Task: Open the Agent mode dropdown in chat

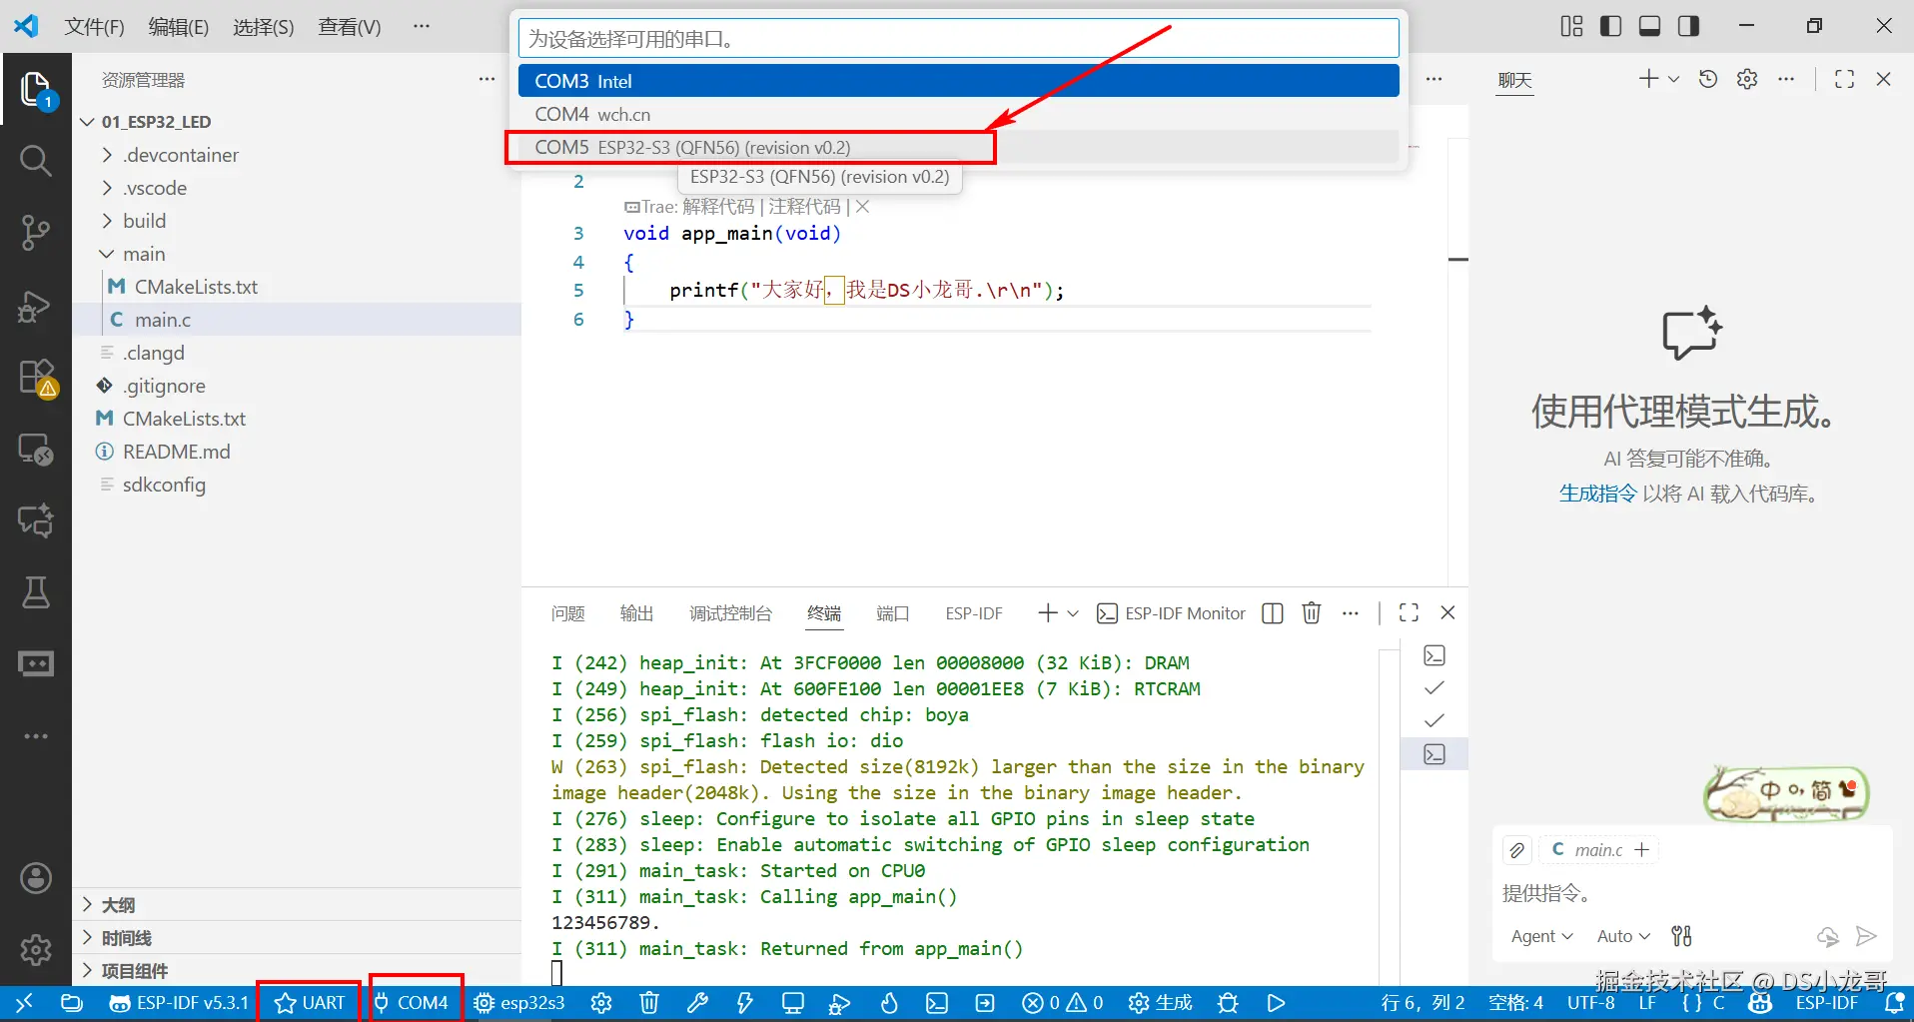Action: 1542,936
